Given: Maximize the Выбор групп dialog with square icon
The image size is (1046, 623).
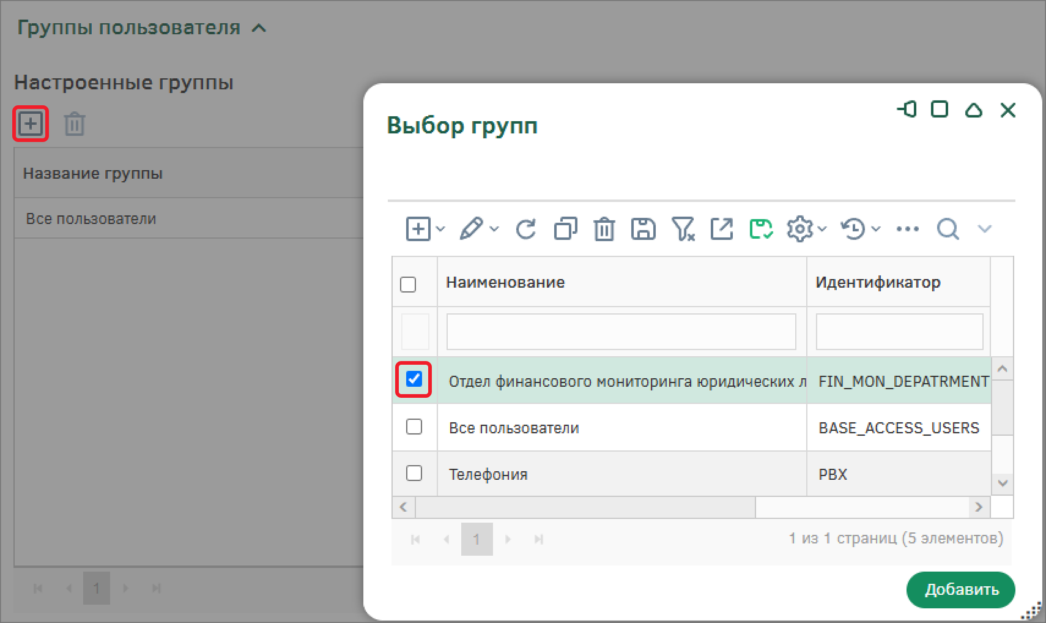Looking at the screenshot, I should point(940,110).
